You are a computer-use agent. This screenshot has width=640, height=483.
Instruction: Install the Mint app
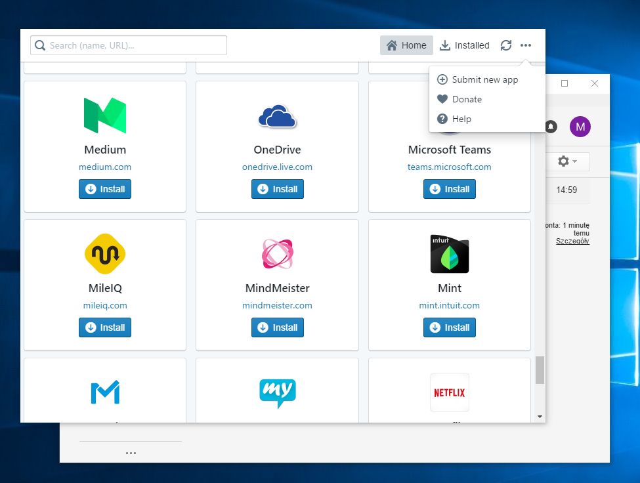[450, 327]
